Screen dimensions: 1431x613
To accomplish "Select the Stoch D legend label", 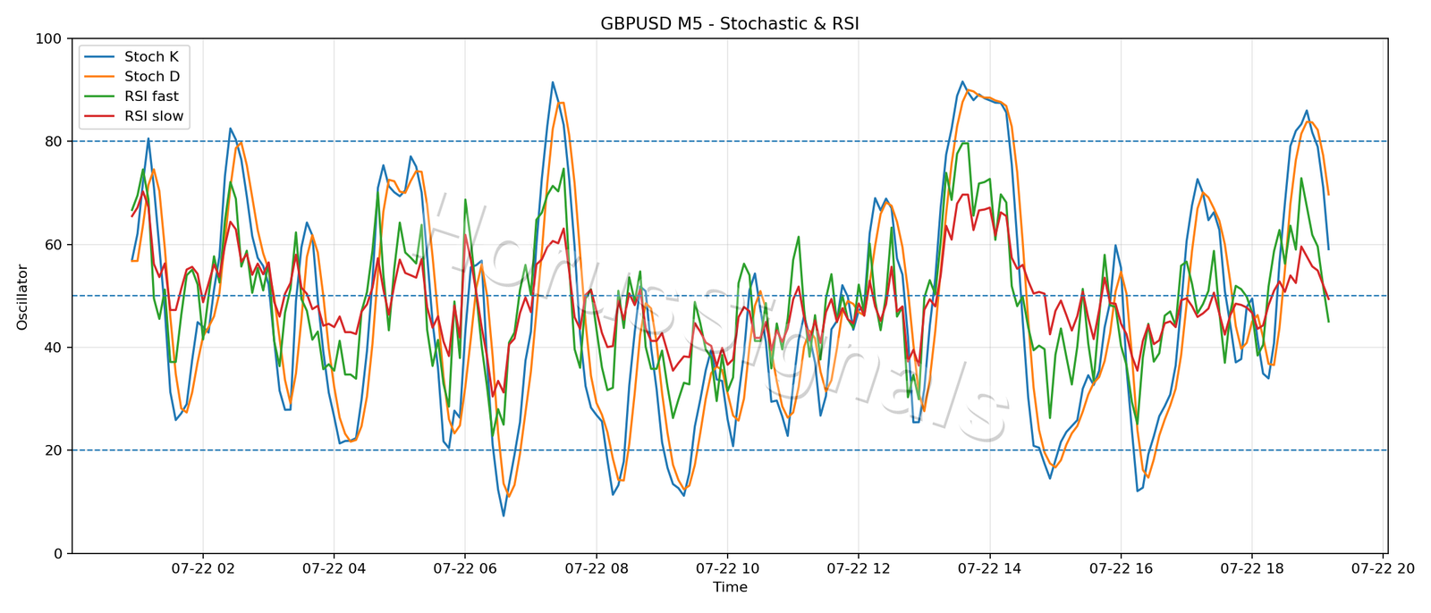I will [x=152, y=77].
